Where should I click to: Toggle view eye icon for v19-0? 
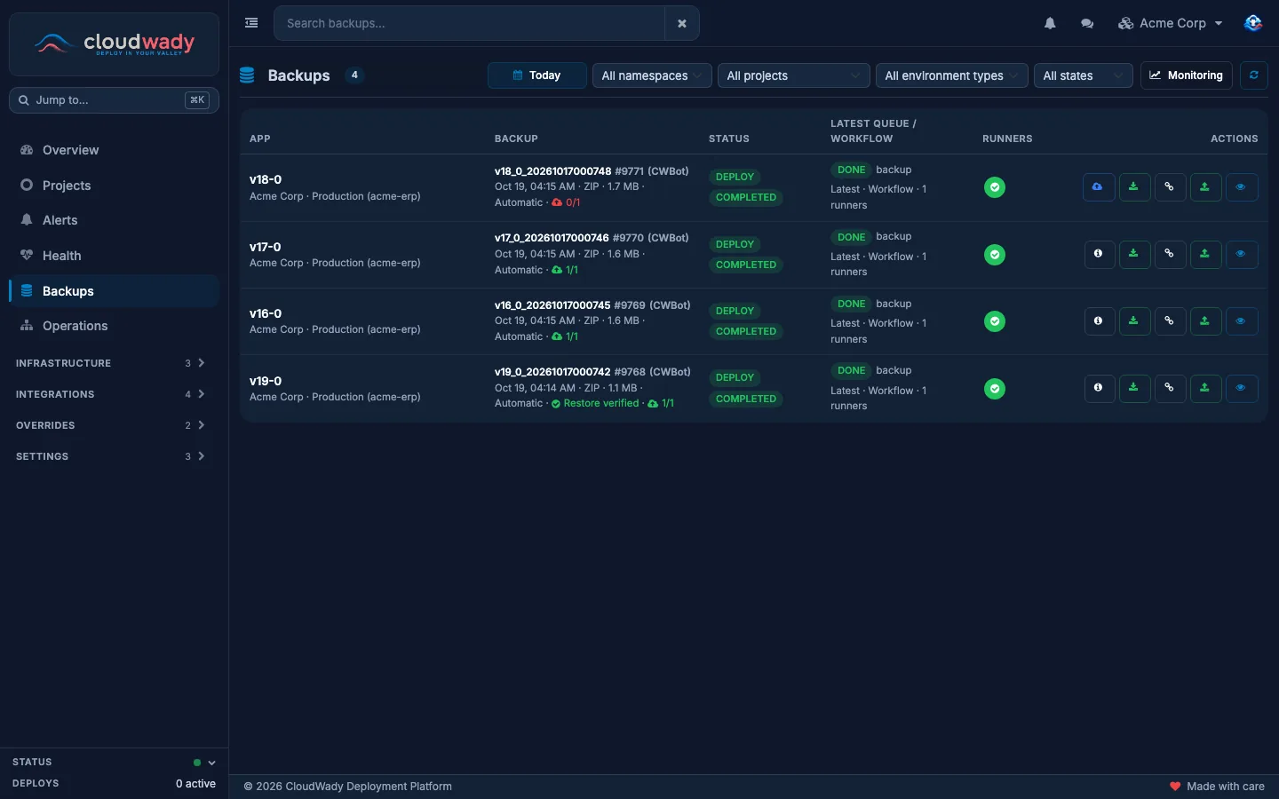pyautogui.click(x=1241, y=388)
